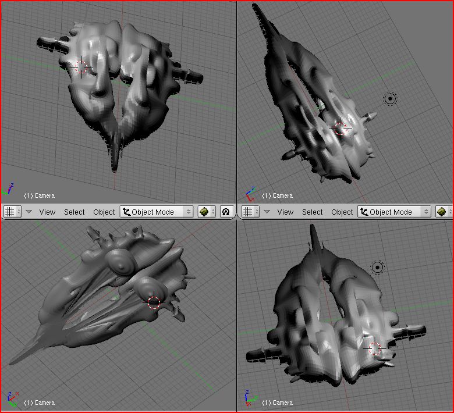Click the pivot point icon in left header
The height and width of the screenshot is (413, 454).
point(226,212)
